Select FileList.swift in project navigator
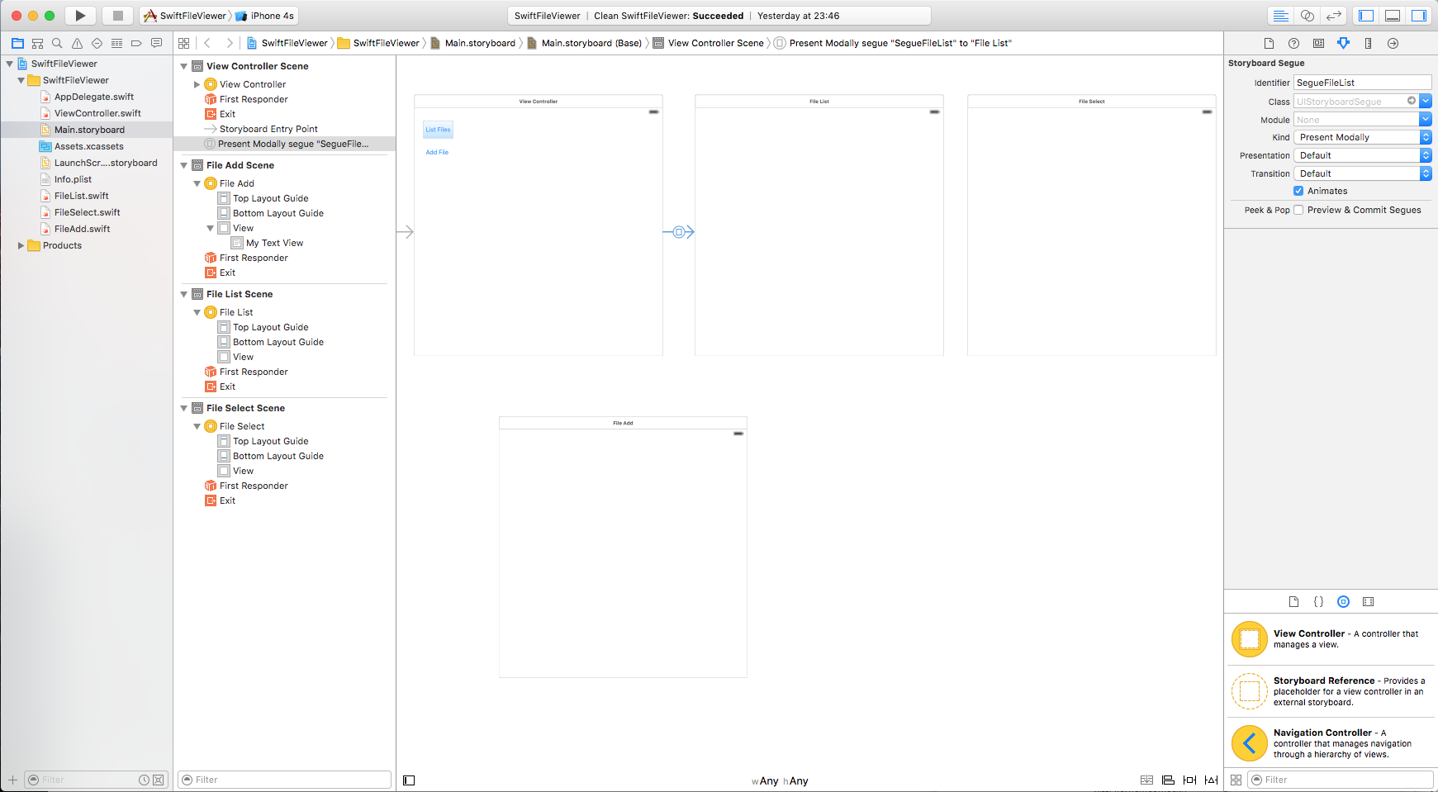This screenshot has height=792, width=1438. [x=81, y=196]
